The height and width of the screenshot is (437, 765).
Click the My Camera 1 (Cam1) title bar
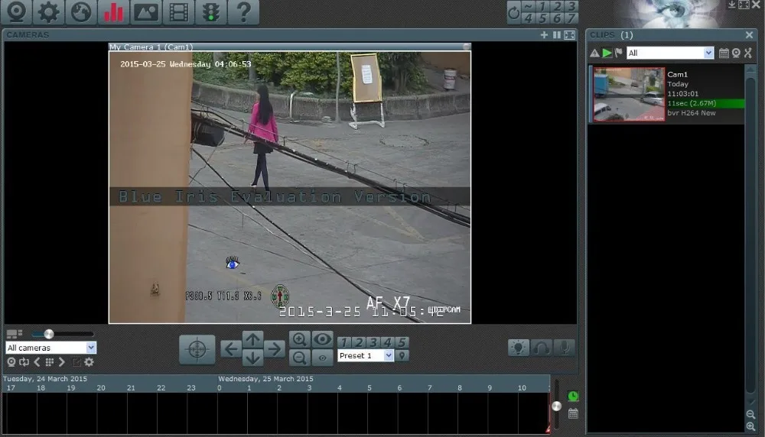click(x=289, y=47)
